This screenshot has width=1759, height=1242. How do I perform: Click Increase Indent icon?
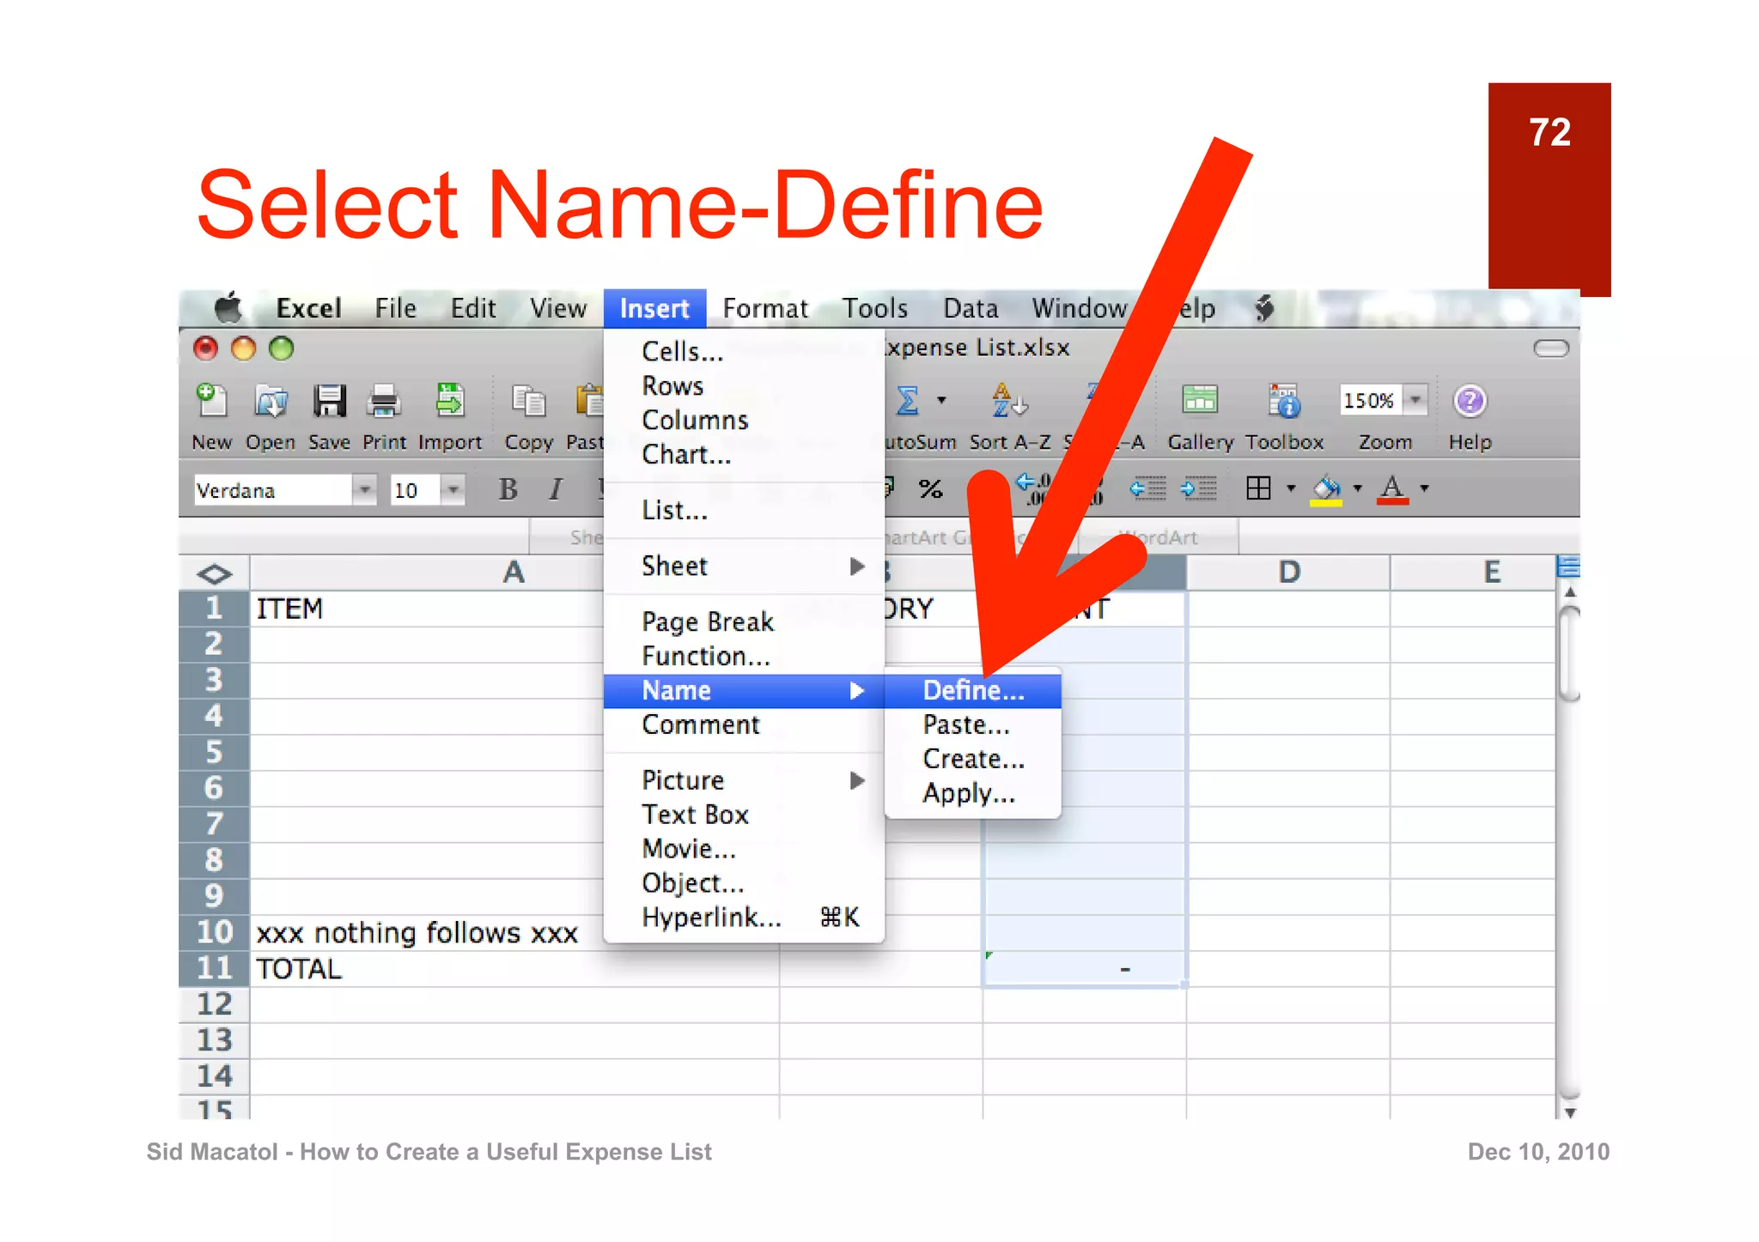pos(1198,488)
